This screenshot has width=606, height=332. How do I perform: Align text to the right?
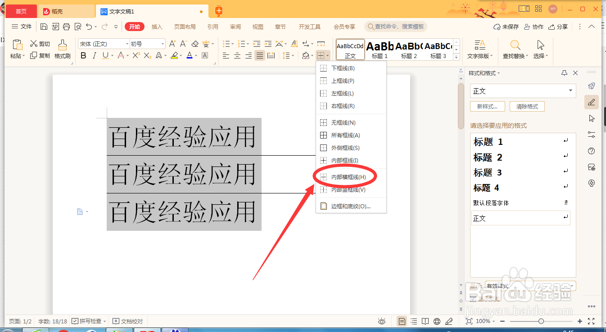tap(249, 56)
